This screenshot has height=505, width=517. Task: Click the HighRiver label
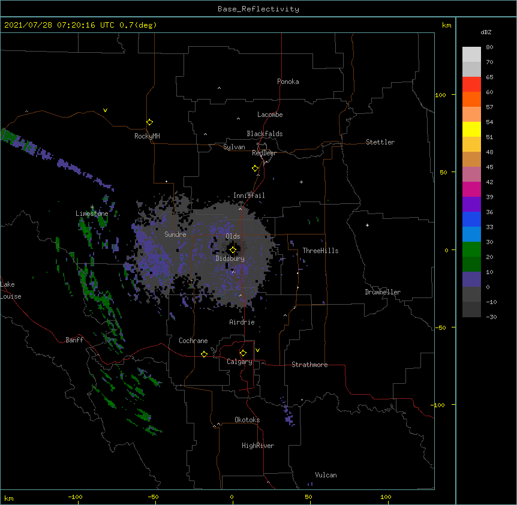258,446
